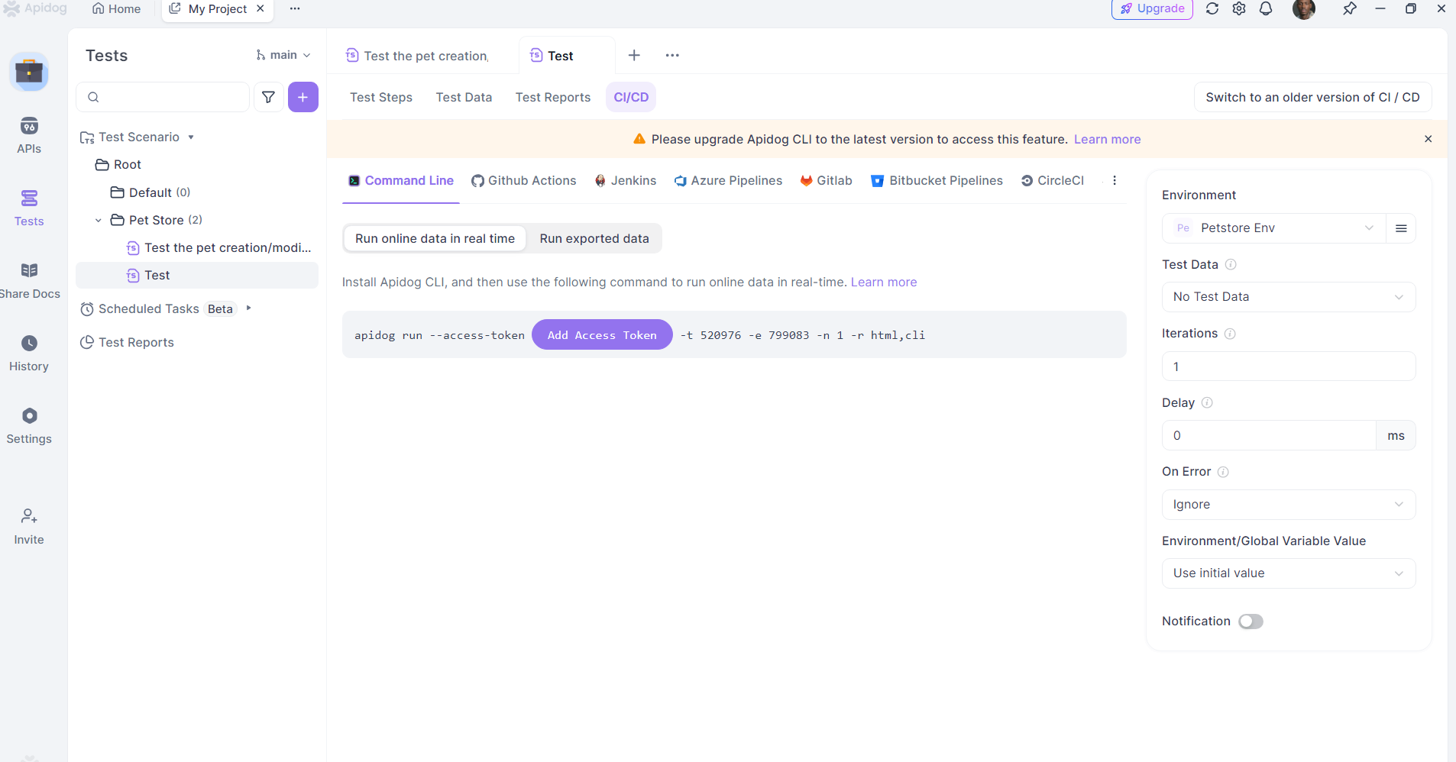Expand Test Scenario dropdown arrow

pos(191,137)
